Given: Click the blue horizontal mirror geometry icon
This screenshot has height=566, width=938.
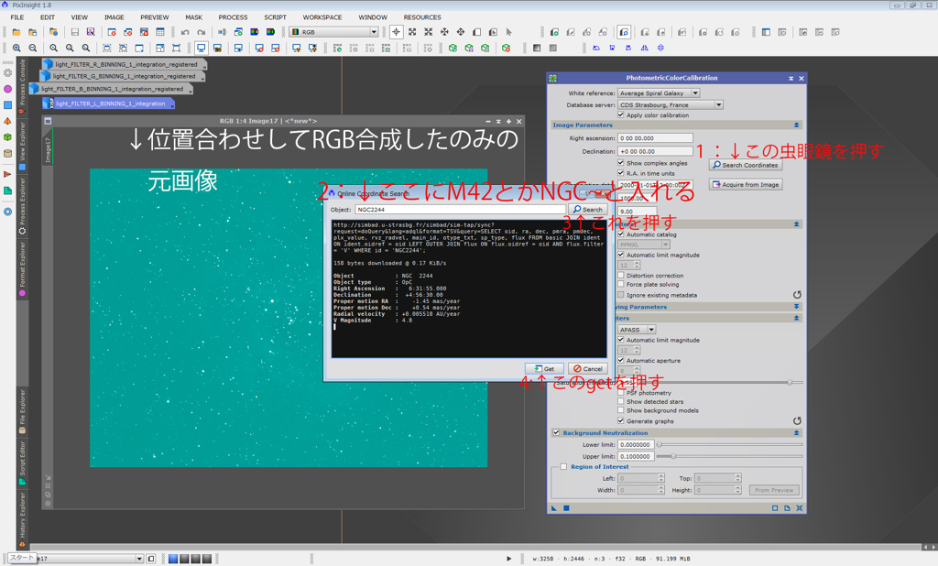Looking at the screenshot, I should (644, 48).
